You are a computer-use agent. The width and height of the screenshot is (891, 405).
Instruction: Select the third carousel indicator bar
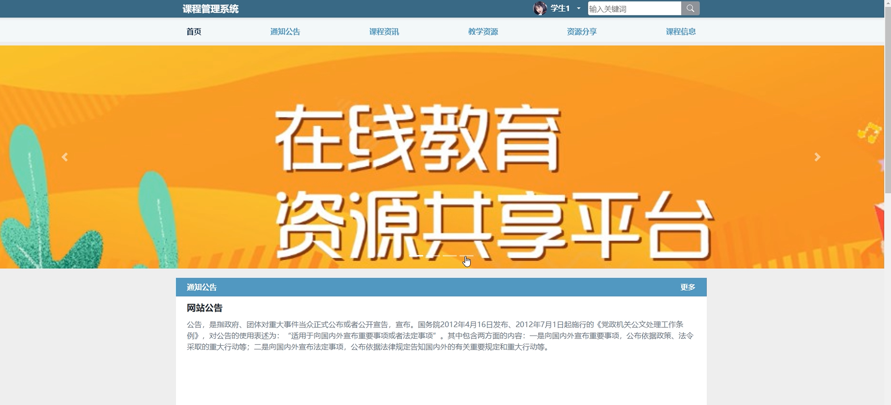pos(450,255)
